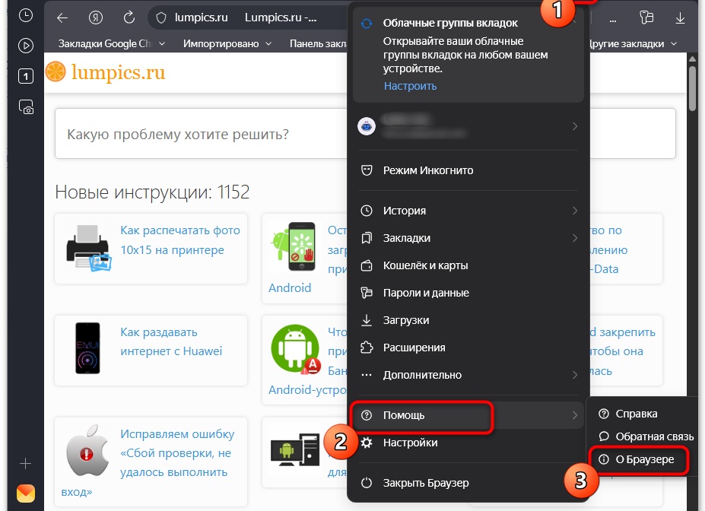
Task: Click the Incognito mask icon
Action: click(x=367, y=170)
